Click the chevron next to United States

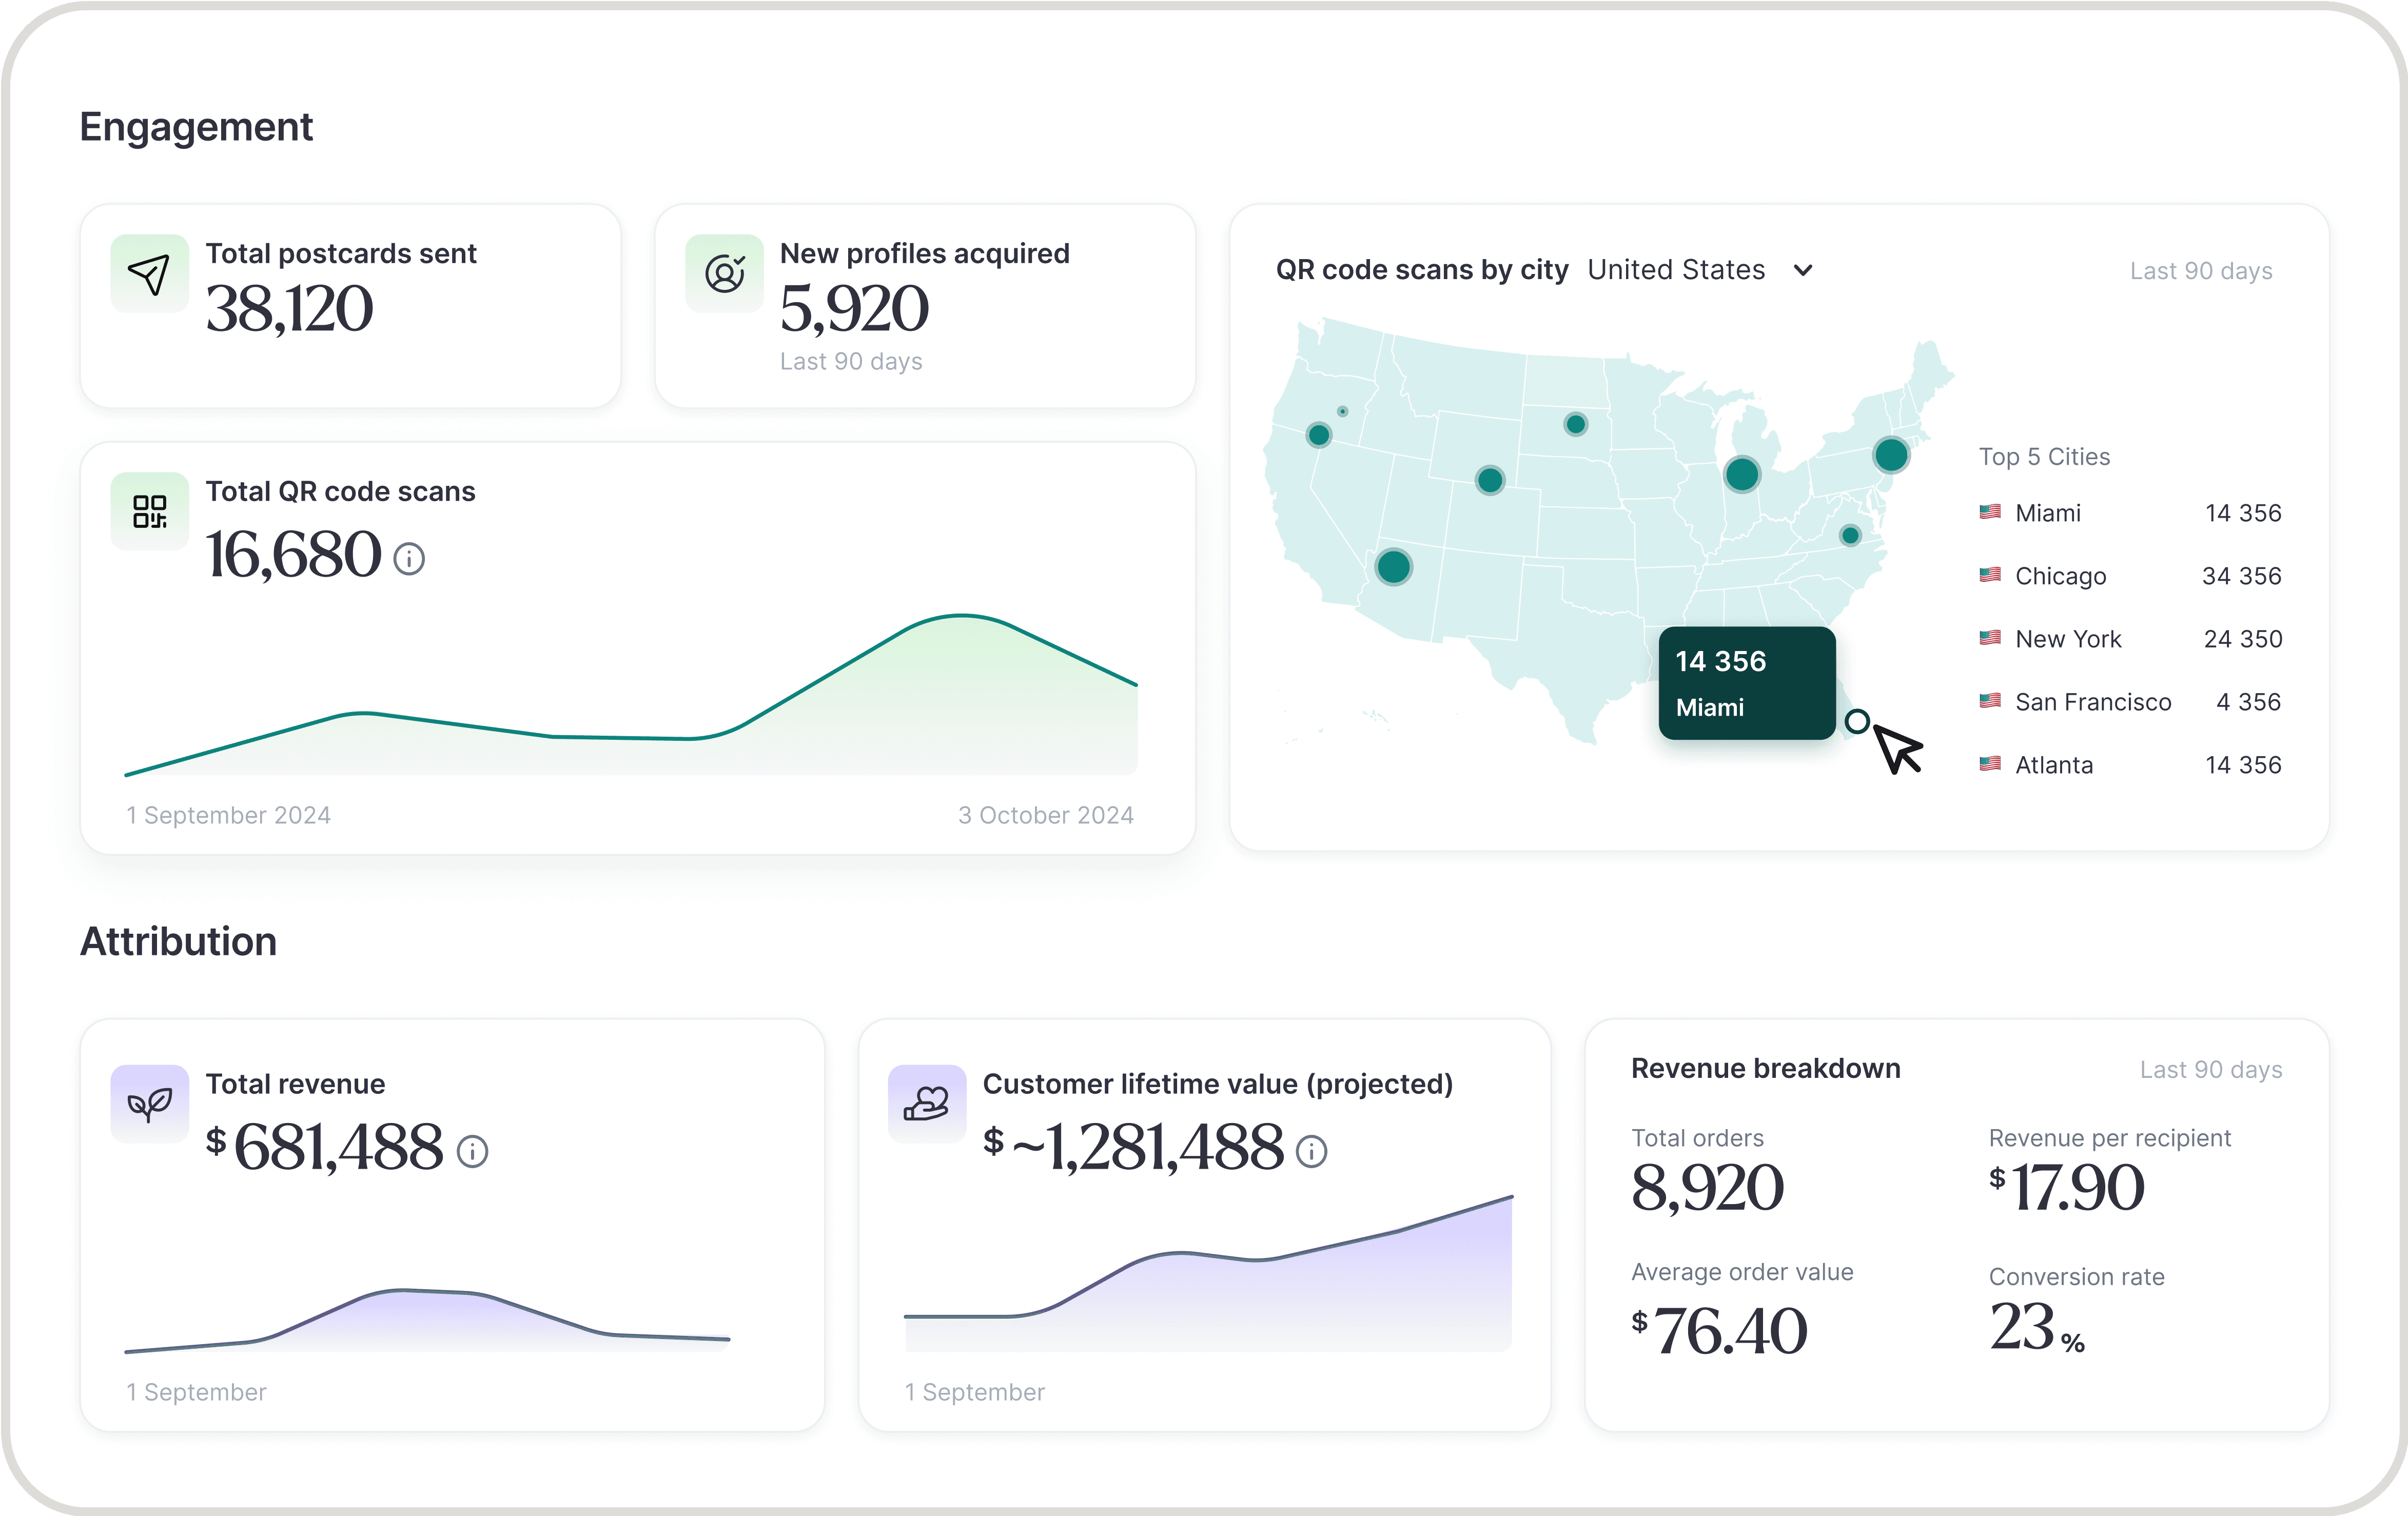[1803, 270]
